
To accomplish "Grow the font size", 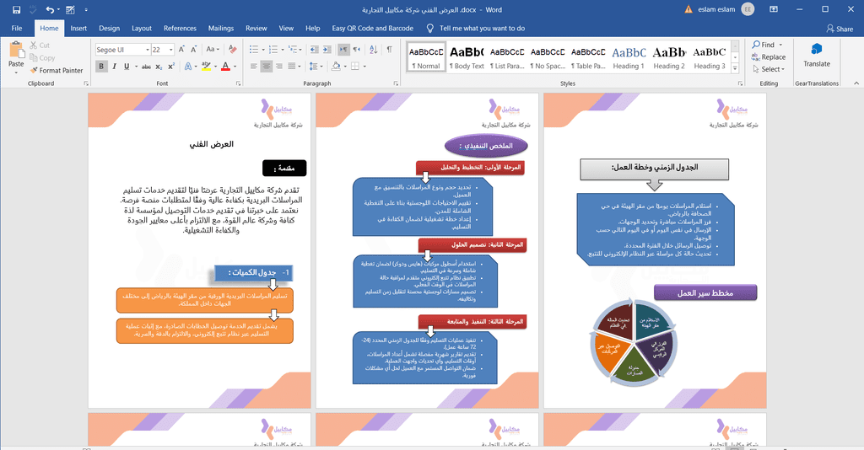I will click(x=182, y=50).
